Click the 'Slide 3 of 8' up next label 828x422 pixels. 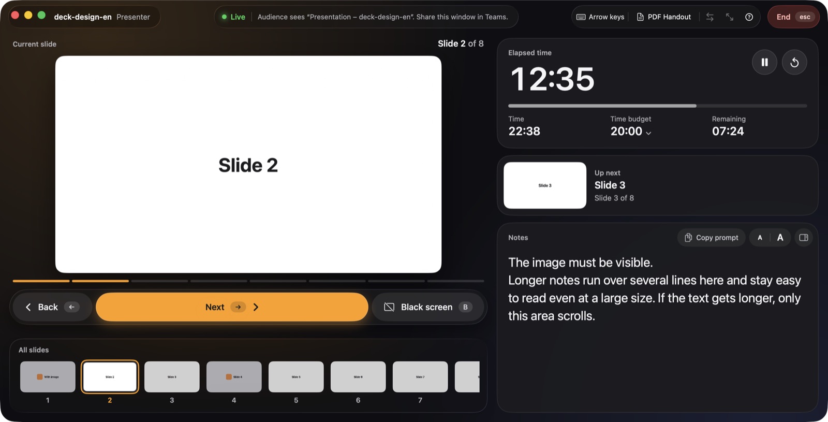[614, 198]
